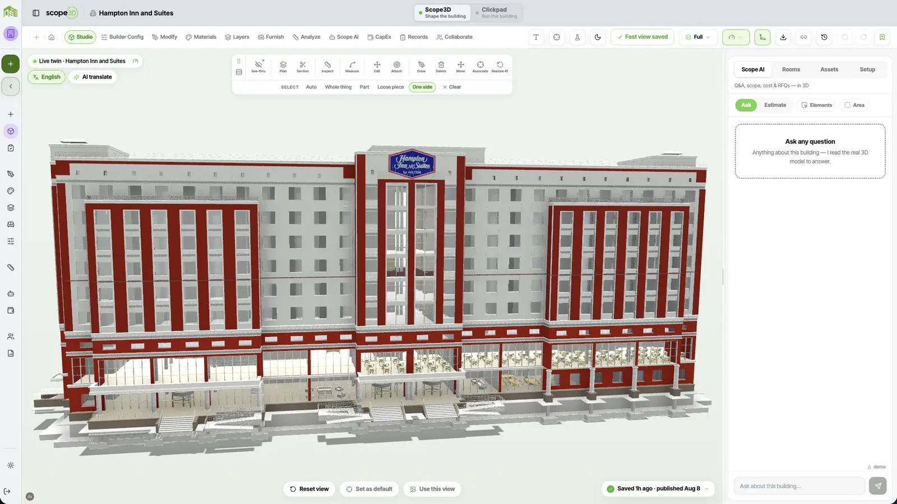Click the green plus add button

11,64
